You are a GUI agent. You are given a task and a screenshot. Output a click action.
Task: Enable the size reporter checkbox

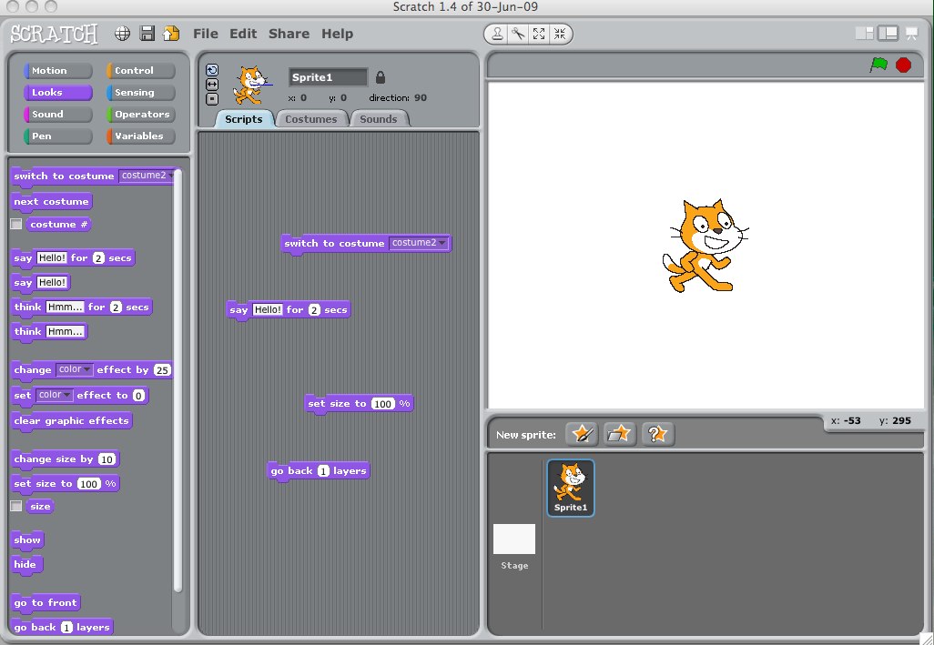pos(15,507)
